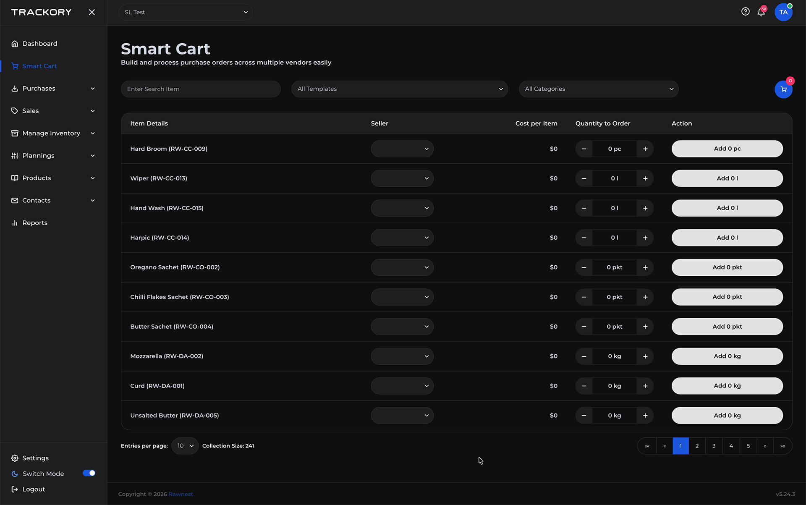Close sidebar with the X icon
806x505 pixels.
(x=92, y=12)
